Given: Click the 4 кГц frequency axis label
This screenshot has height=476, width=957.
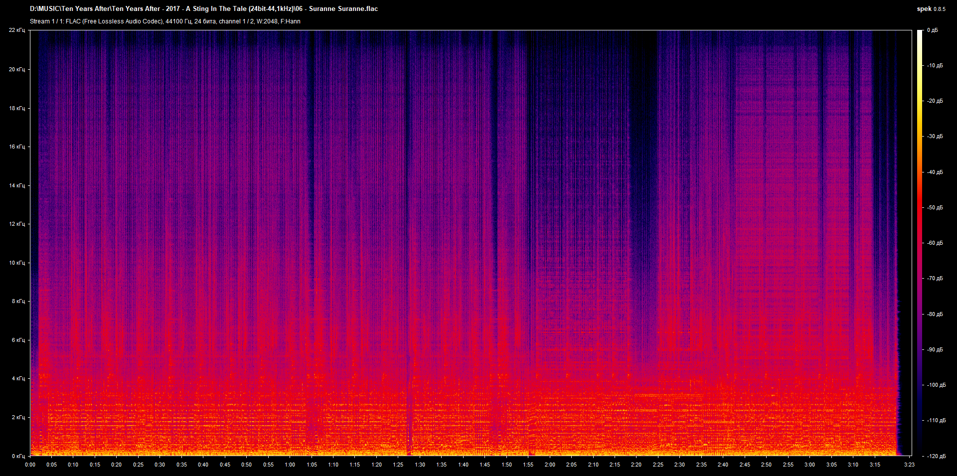Looking at the screenshot, I should tap(18, 379).
